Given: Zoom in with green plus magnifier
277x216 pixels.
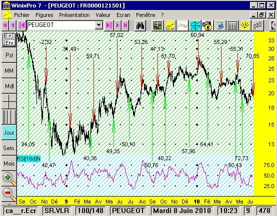Looking at the screenshot, I should (9, 179).
